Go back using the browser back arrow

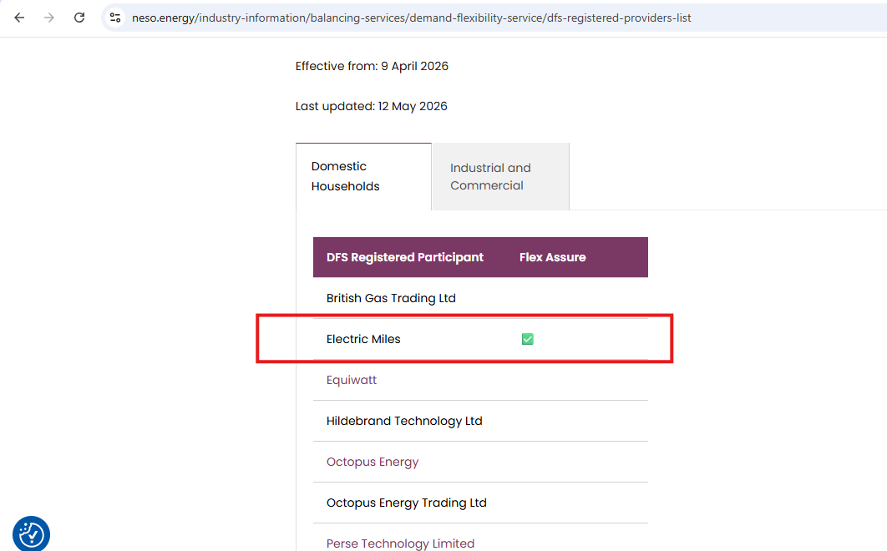pos(19,18)
